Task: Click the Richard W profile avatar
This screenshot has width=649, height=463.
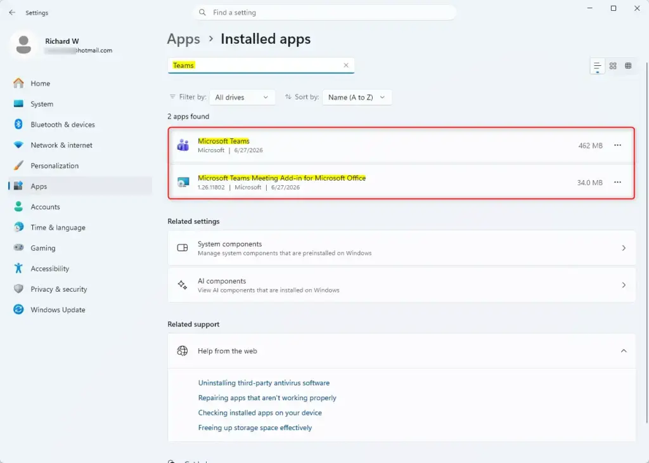Action: 23,44
